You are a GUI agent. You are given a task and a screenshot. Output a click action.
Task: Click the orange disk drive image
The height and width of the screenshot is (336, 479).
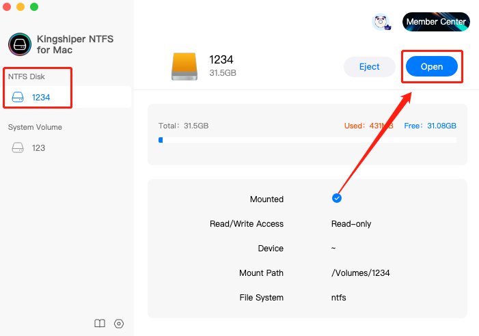(184, 66)
